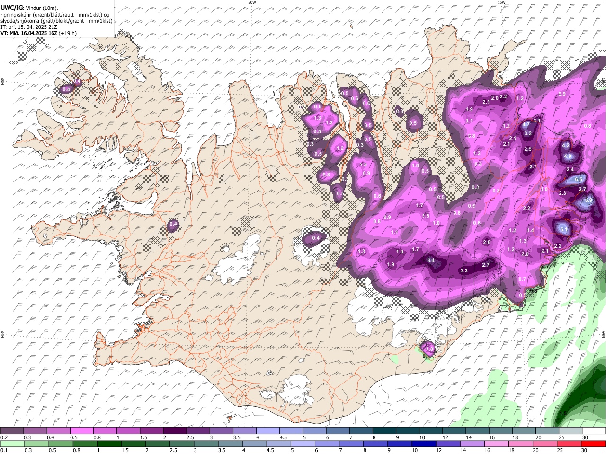Image resolution: width=606 pixels, height=454 pixels.
Task: Click the 1.4 precipitation value on the map
Action: tap(530, 231)
